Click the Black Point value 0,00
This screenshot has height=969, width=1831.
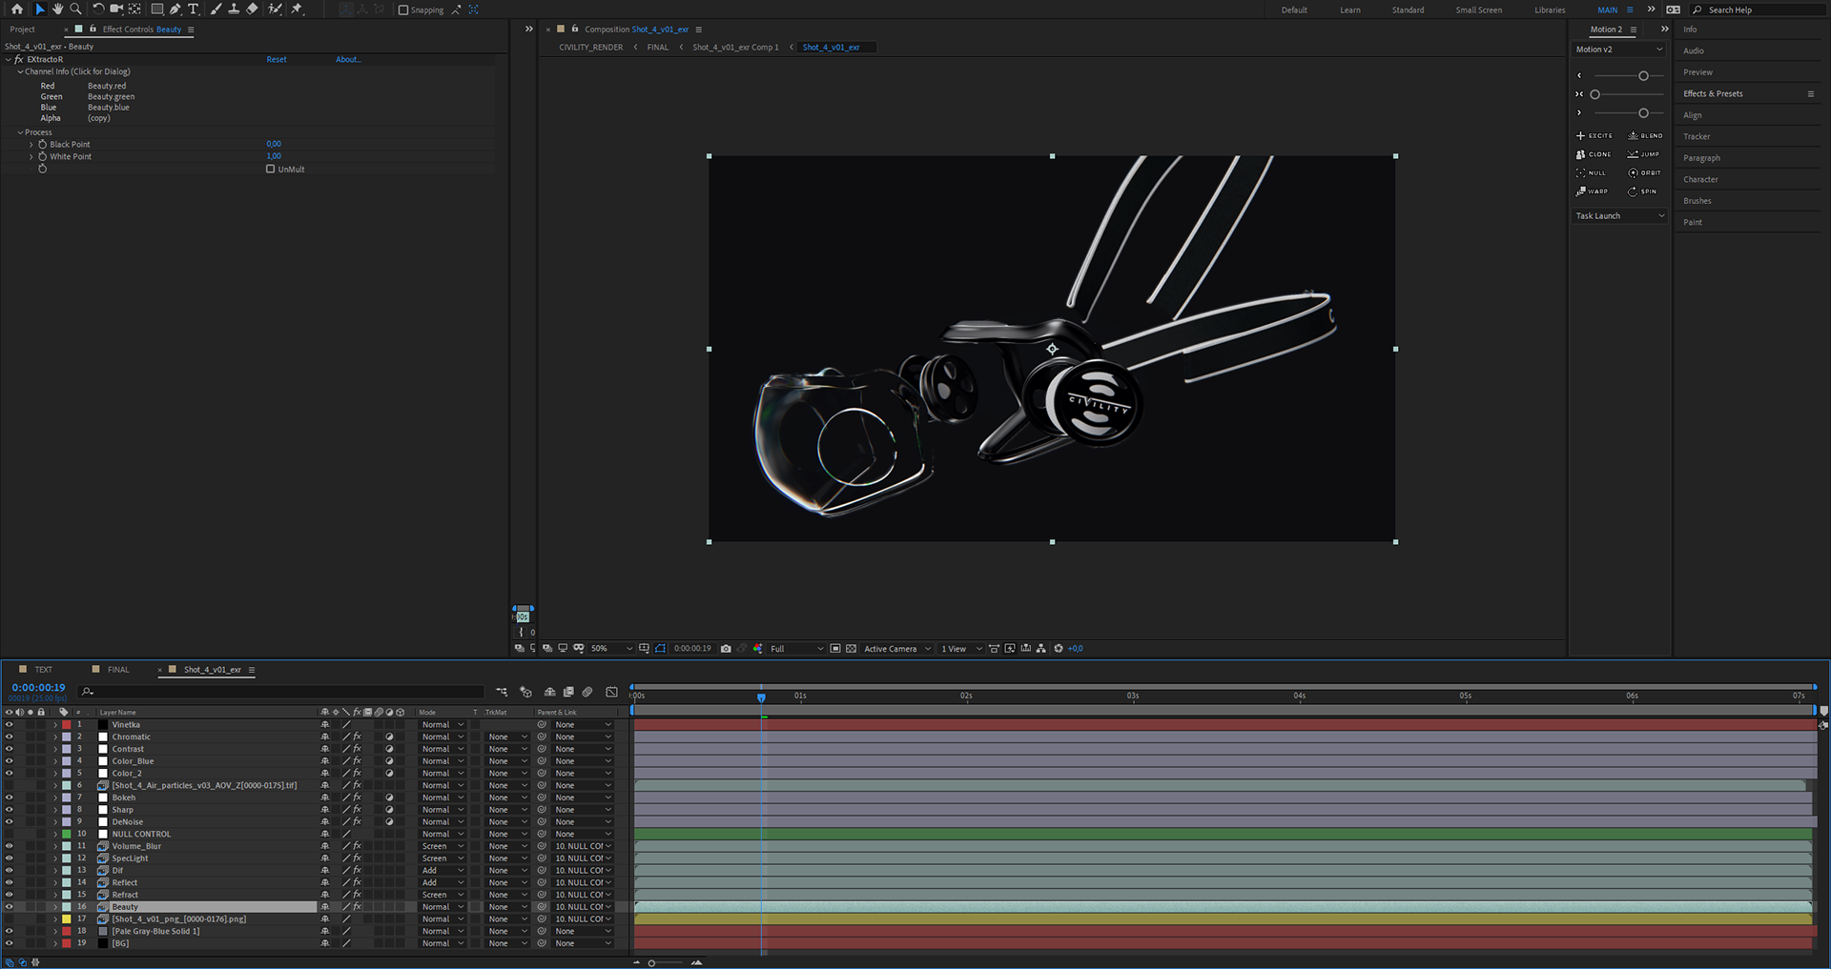274,145
